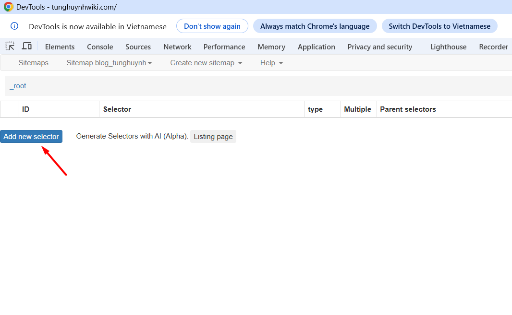Click the _root breadcrumb link
Image resolution: width=512 pixels, height=315 pixels.
18,86
